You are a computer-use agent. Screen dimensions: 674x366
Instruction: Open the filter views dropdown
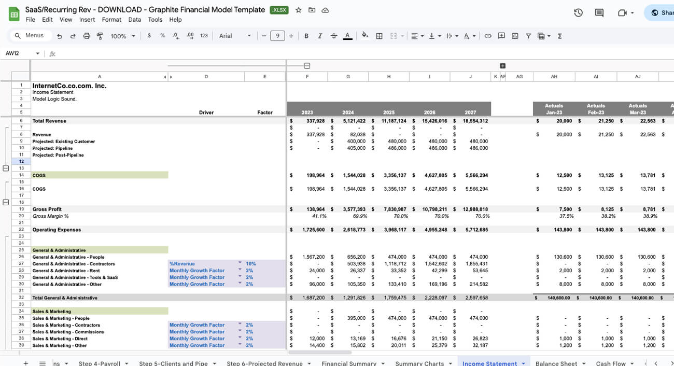point(544,36)
